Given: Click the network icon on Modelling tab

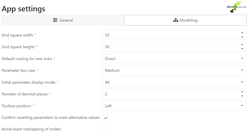Looking at the screenshot, I should pyautogui.click(x=176, y=20).
